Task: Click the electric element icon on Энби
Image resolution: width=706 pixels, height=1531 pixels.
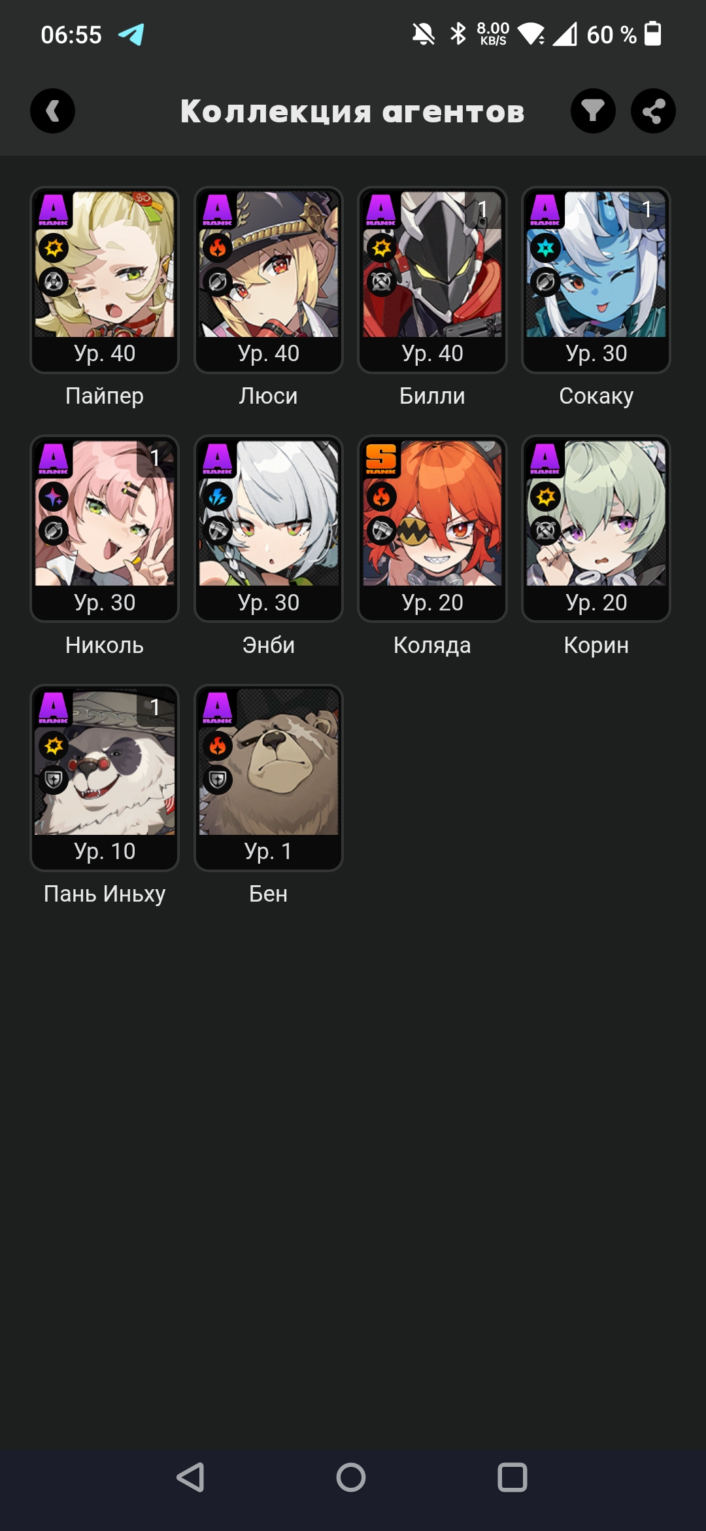Action: point(218,497)
